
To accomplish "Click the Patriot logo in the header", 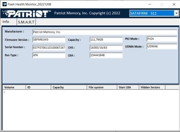I will pyautogui.click(x=26, y=14).
